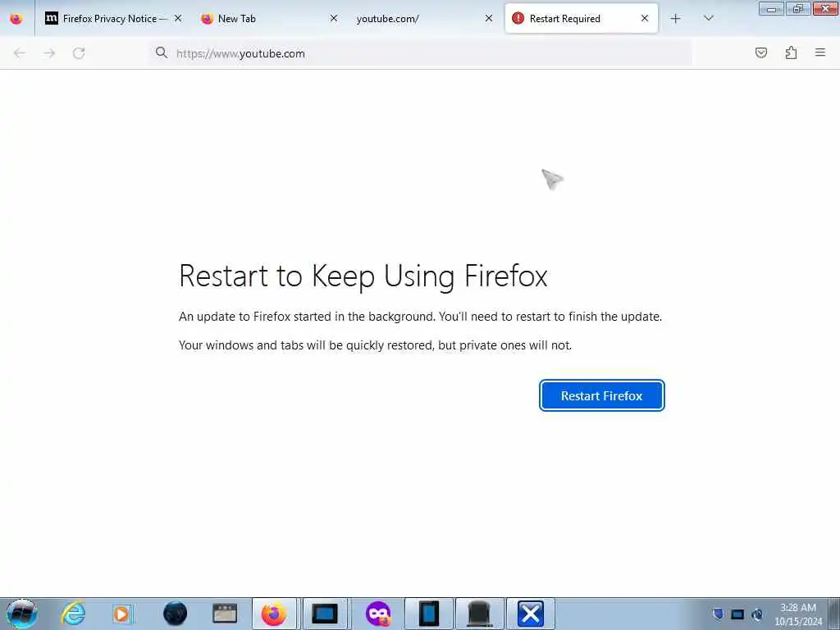Close the New Tab tab
Image resolution: width=840 pixels, height=630 pixels.
pos(333,19)
